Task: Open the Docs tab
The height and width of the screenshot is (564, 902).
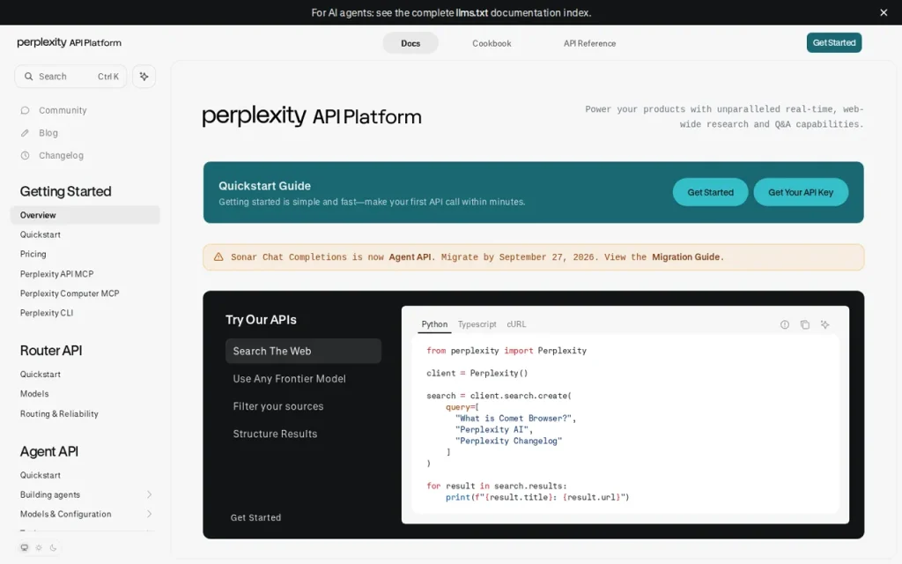Action: pos(410,43)
